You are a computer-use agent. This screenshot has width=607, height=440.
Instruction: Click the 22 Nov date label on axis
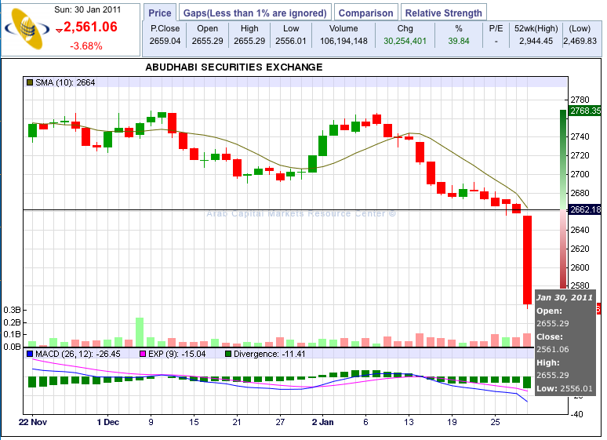(33, 422)
